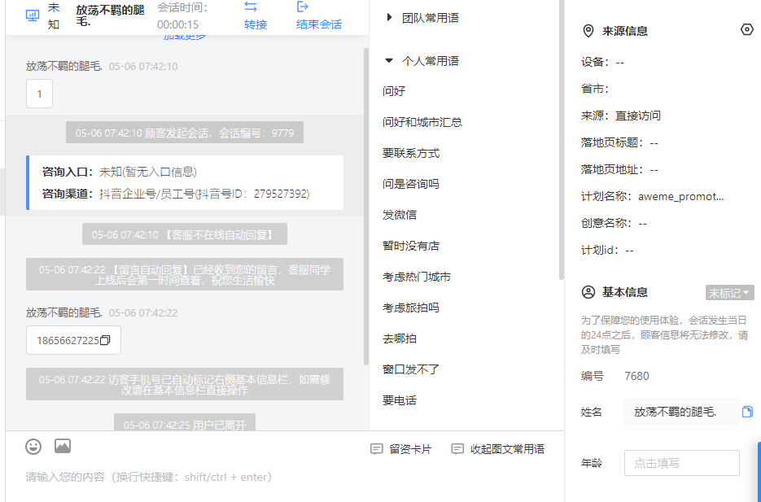The height and width of the screenshot is (502, 761).
Task: Select the 问好和城市汇总 quick phrase
Action: tap(422, 122)
